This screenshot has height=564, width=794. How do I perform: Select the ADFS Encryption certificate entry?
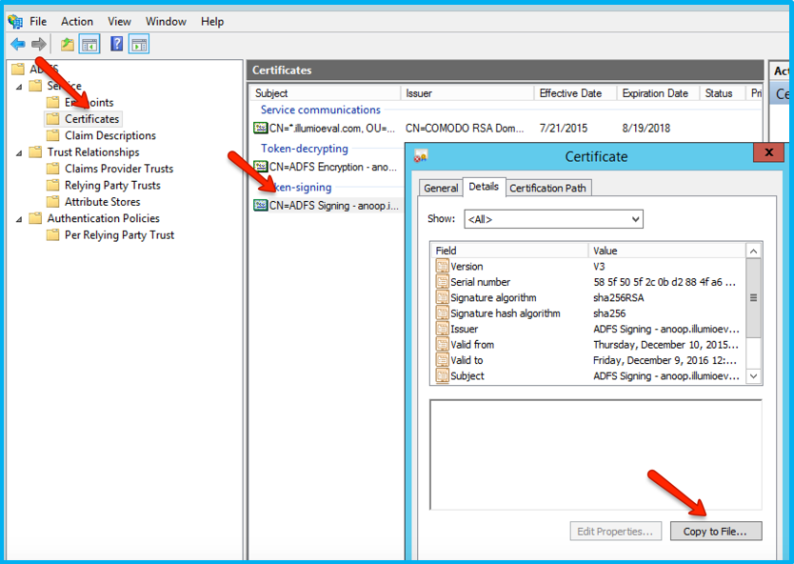tap(327, 167)
